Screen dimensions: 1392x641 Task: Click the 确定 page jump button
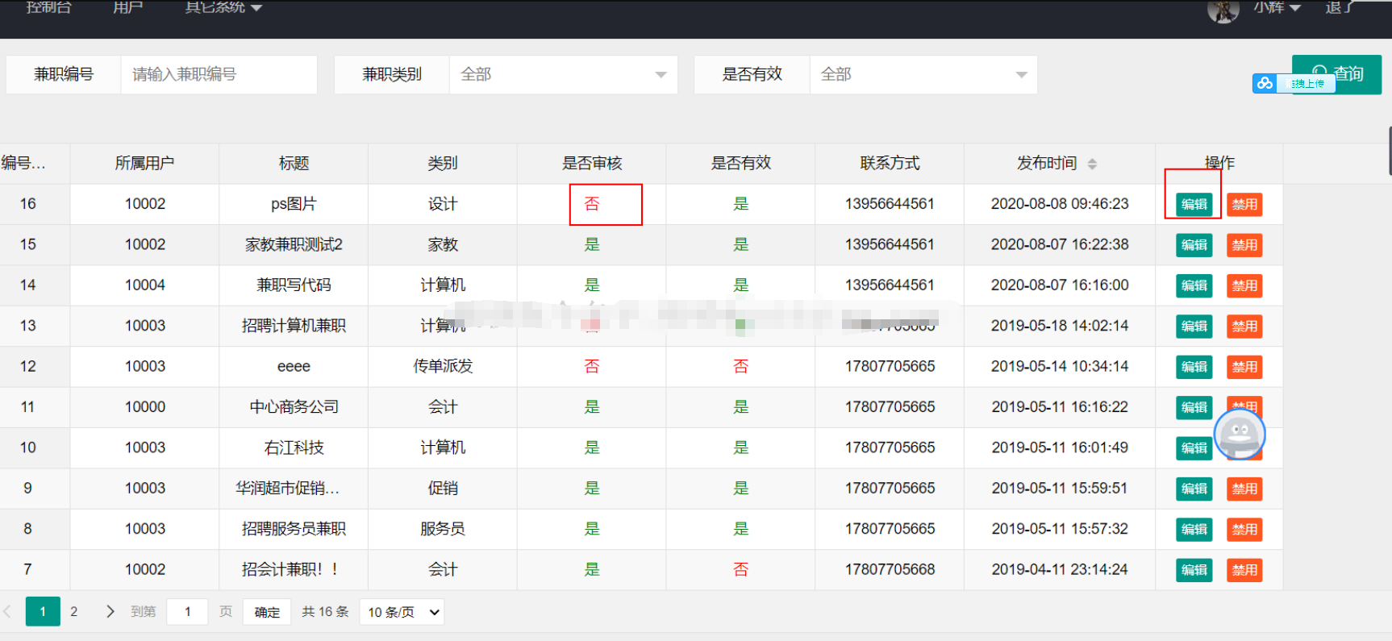(x=268, y=612)
